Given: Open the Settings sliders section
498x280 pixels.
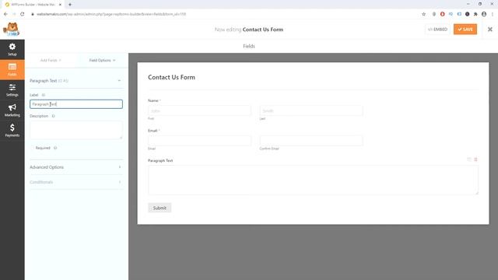Looking at the screenshot, I should pos(12,90).
